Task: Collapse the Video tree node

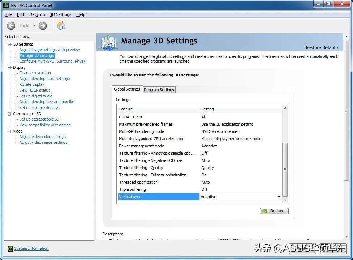Action: point(9,131)
